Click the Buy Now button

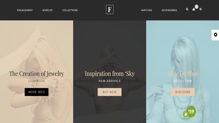[109, 92]
